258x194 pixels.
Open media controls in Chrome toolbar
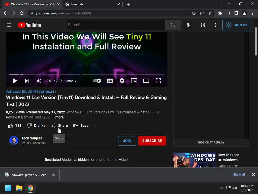[228, 13]
